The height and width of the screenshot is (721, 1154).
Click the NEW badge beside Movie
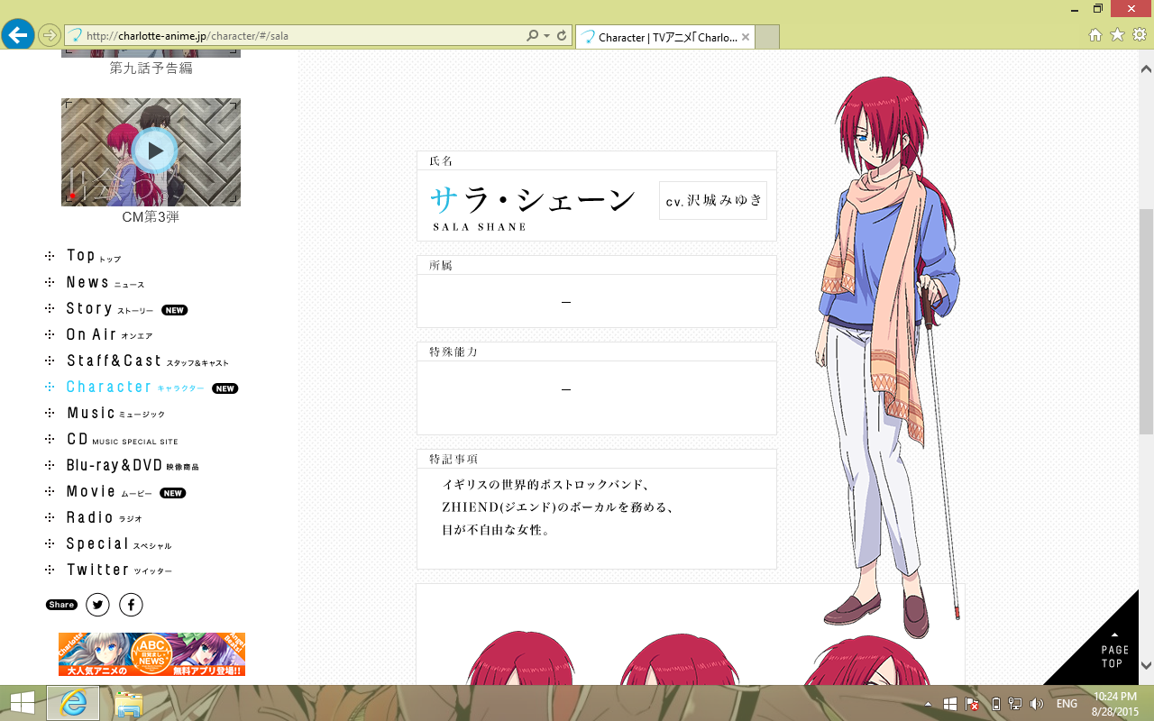[x=172, y=493]
